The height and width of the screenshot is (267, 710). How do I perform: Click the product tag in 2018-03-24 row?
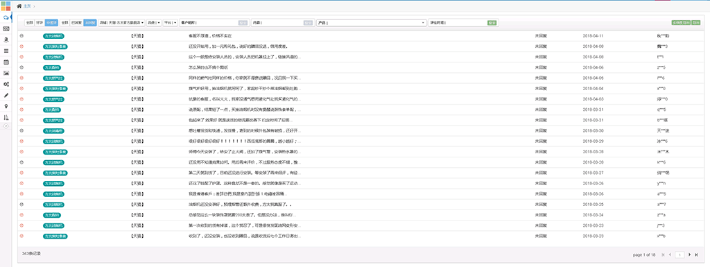[52, 215]
